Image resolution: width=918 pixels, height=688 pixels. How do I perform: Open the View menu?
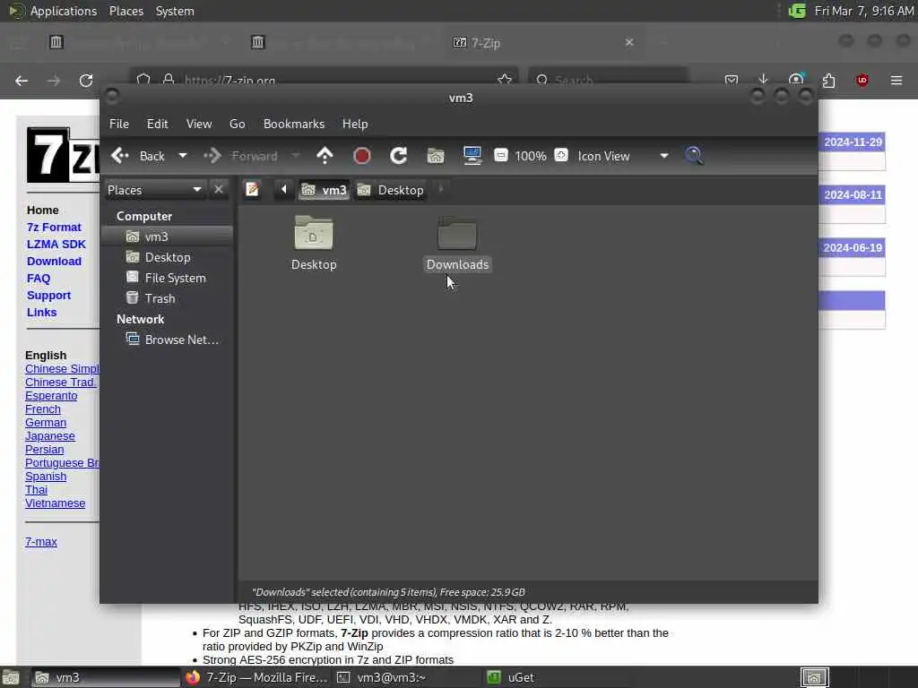pyautogui.click(x=199, y=124)
